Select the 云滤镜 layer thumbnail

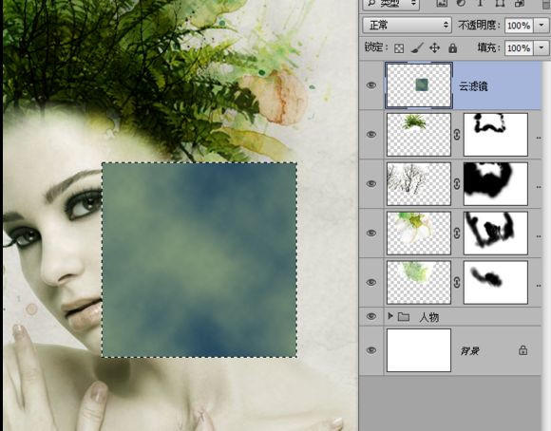tap(419, 85)
